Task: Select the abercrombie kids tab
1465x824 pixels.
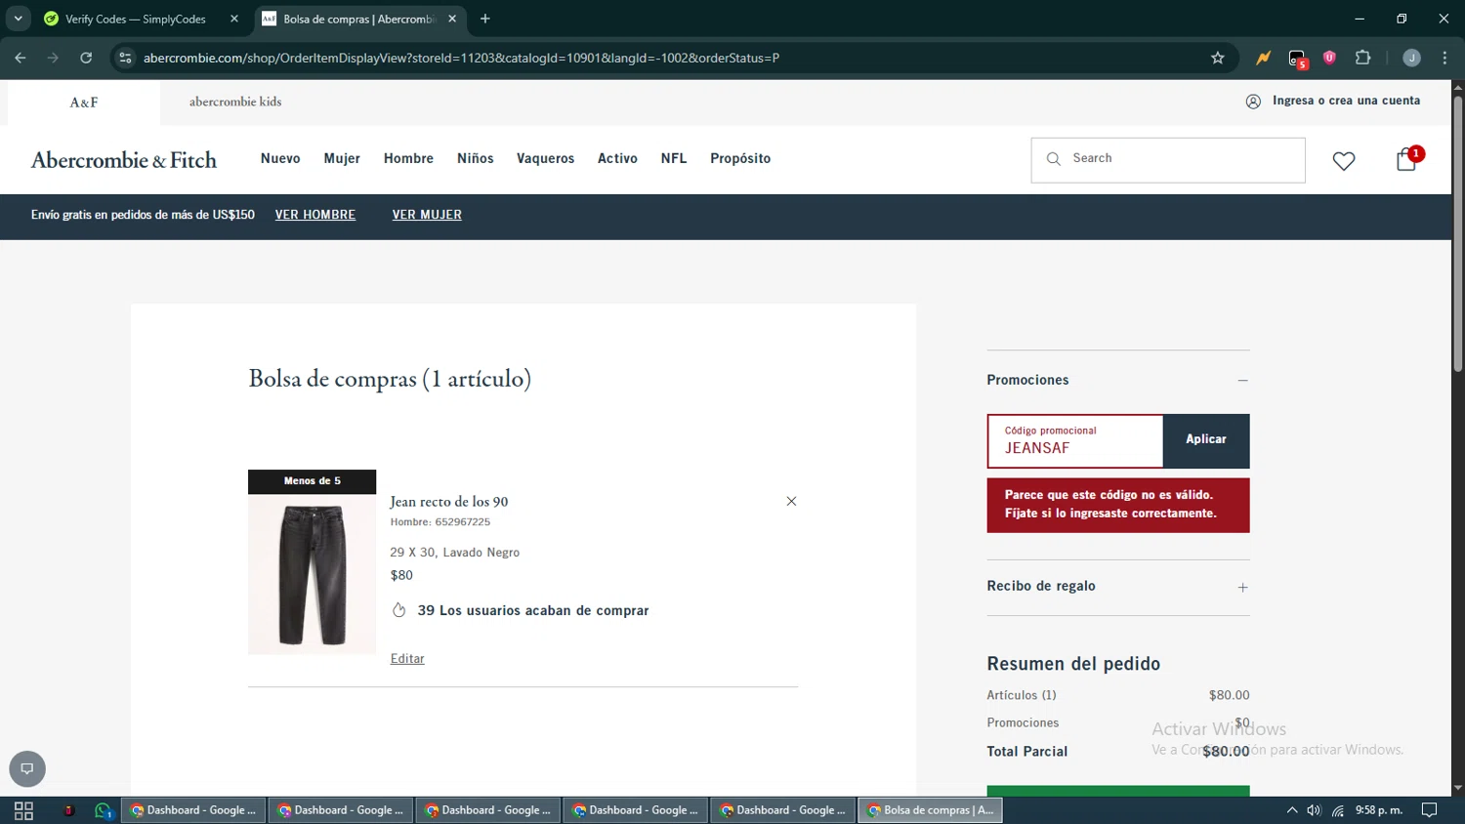Action: [235, 102]
